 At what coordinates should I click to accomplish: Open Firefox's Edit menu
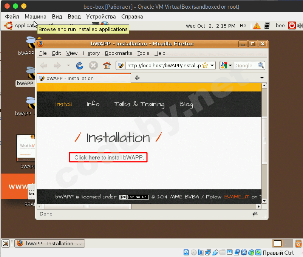[56, 53]
